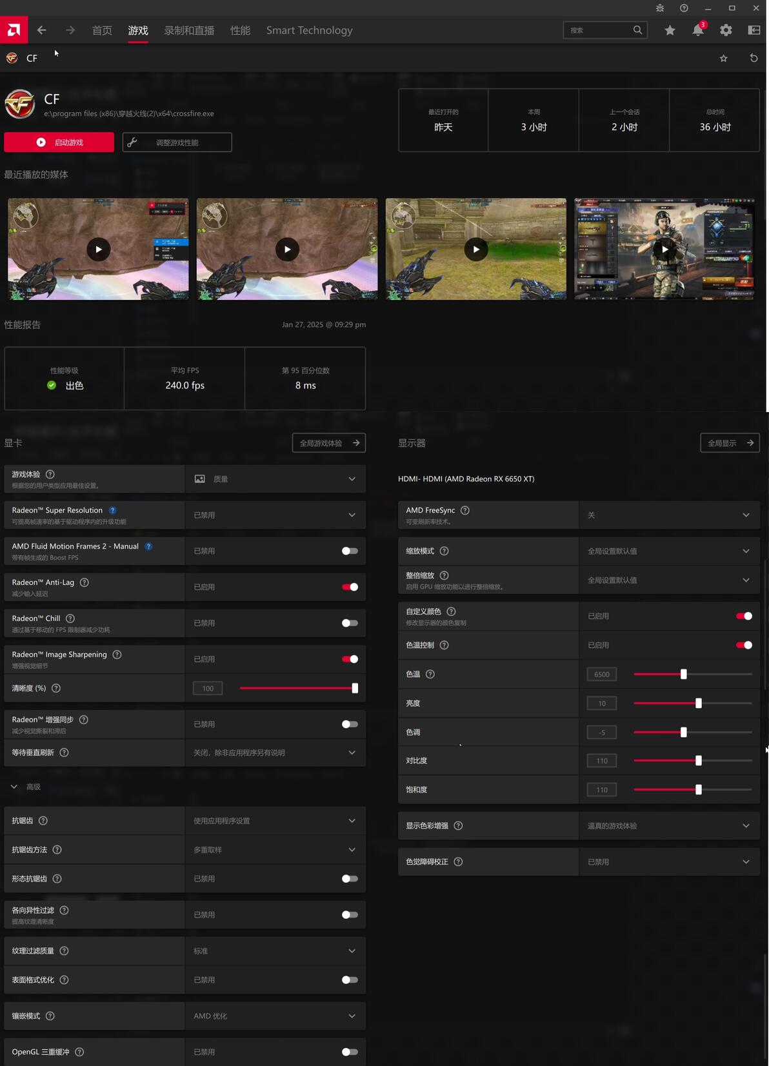Show help for Radeon Super Resolution

(x=112, y=510)
